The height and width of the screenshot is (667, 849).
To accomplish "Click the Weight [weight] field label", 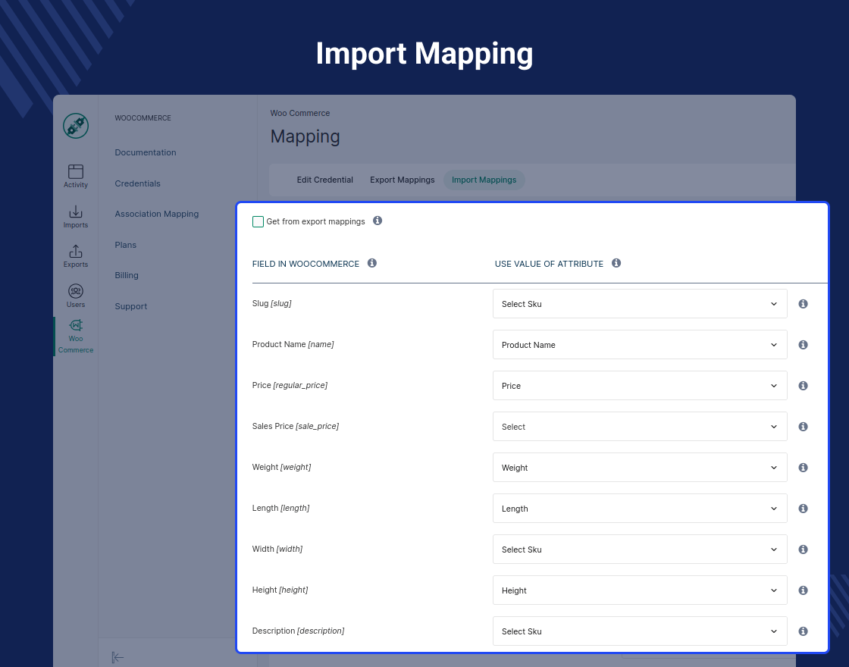I will [281, 467].
